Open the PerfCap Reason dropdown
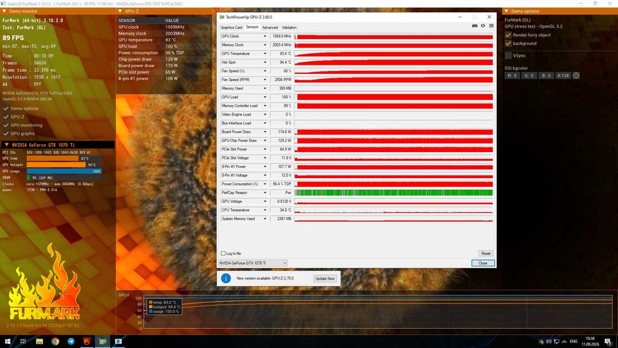 coord(265,193)
